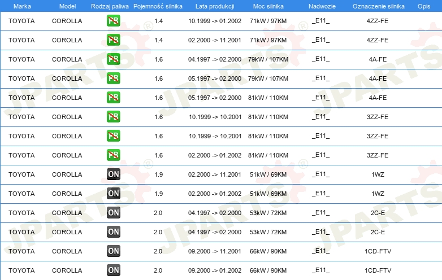This screenshot has width=442, height=280.
Task: Click PB icon for 3ZZ-FE ending 01.2002
Action: 114,155
